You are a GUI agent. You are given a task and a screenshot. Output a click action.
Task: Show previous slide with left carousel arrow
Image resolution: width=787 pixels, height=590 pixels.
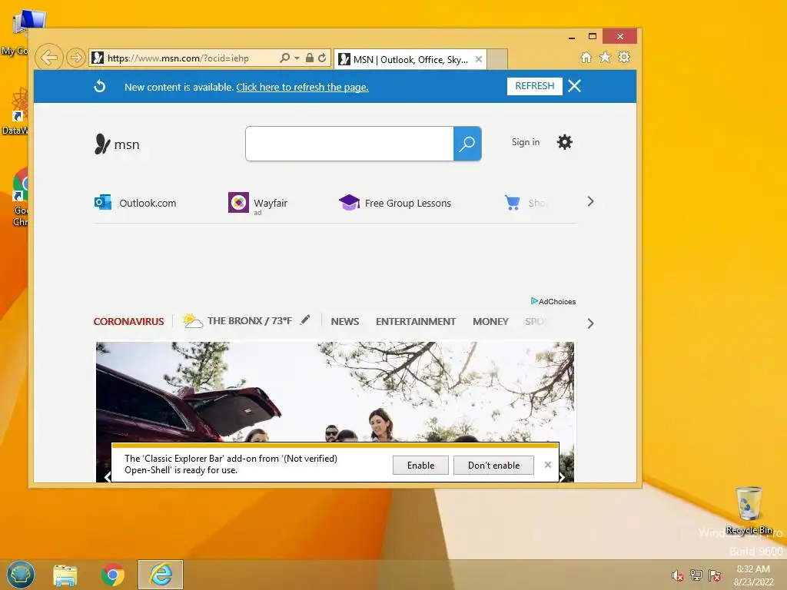pyautogui.click(x=107, y=476)
